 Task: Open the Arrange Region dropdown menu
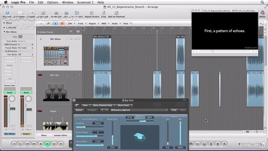[x=94, y=23]
